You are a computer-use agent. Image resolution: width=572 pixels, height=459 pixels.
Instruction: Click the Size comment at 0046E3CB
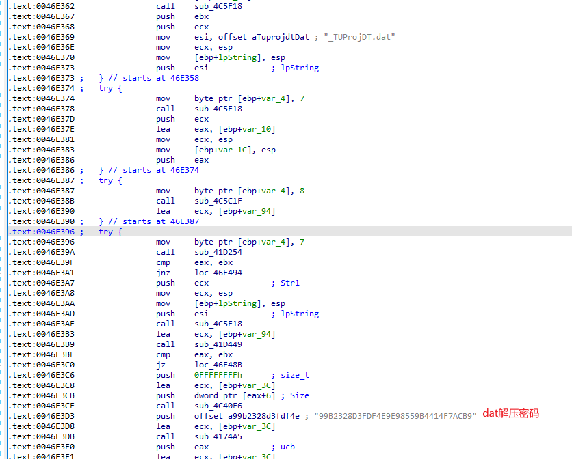click(x=300, y=395)
